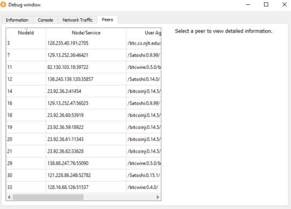Click user agent cell in NodeId 19 row
This screenshot has width=291, height=209.
pyautogui.click(x=144, y=127)
